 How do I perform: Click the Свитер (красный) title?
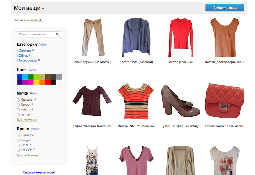click(x=180, y=62)
